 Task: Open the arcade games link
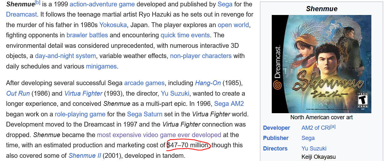(x=144, y=83)
